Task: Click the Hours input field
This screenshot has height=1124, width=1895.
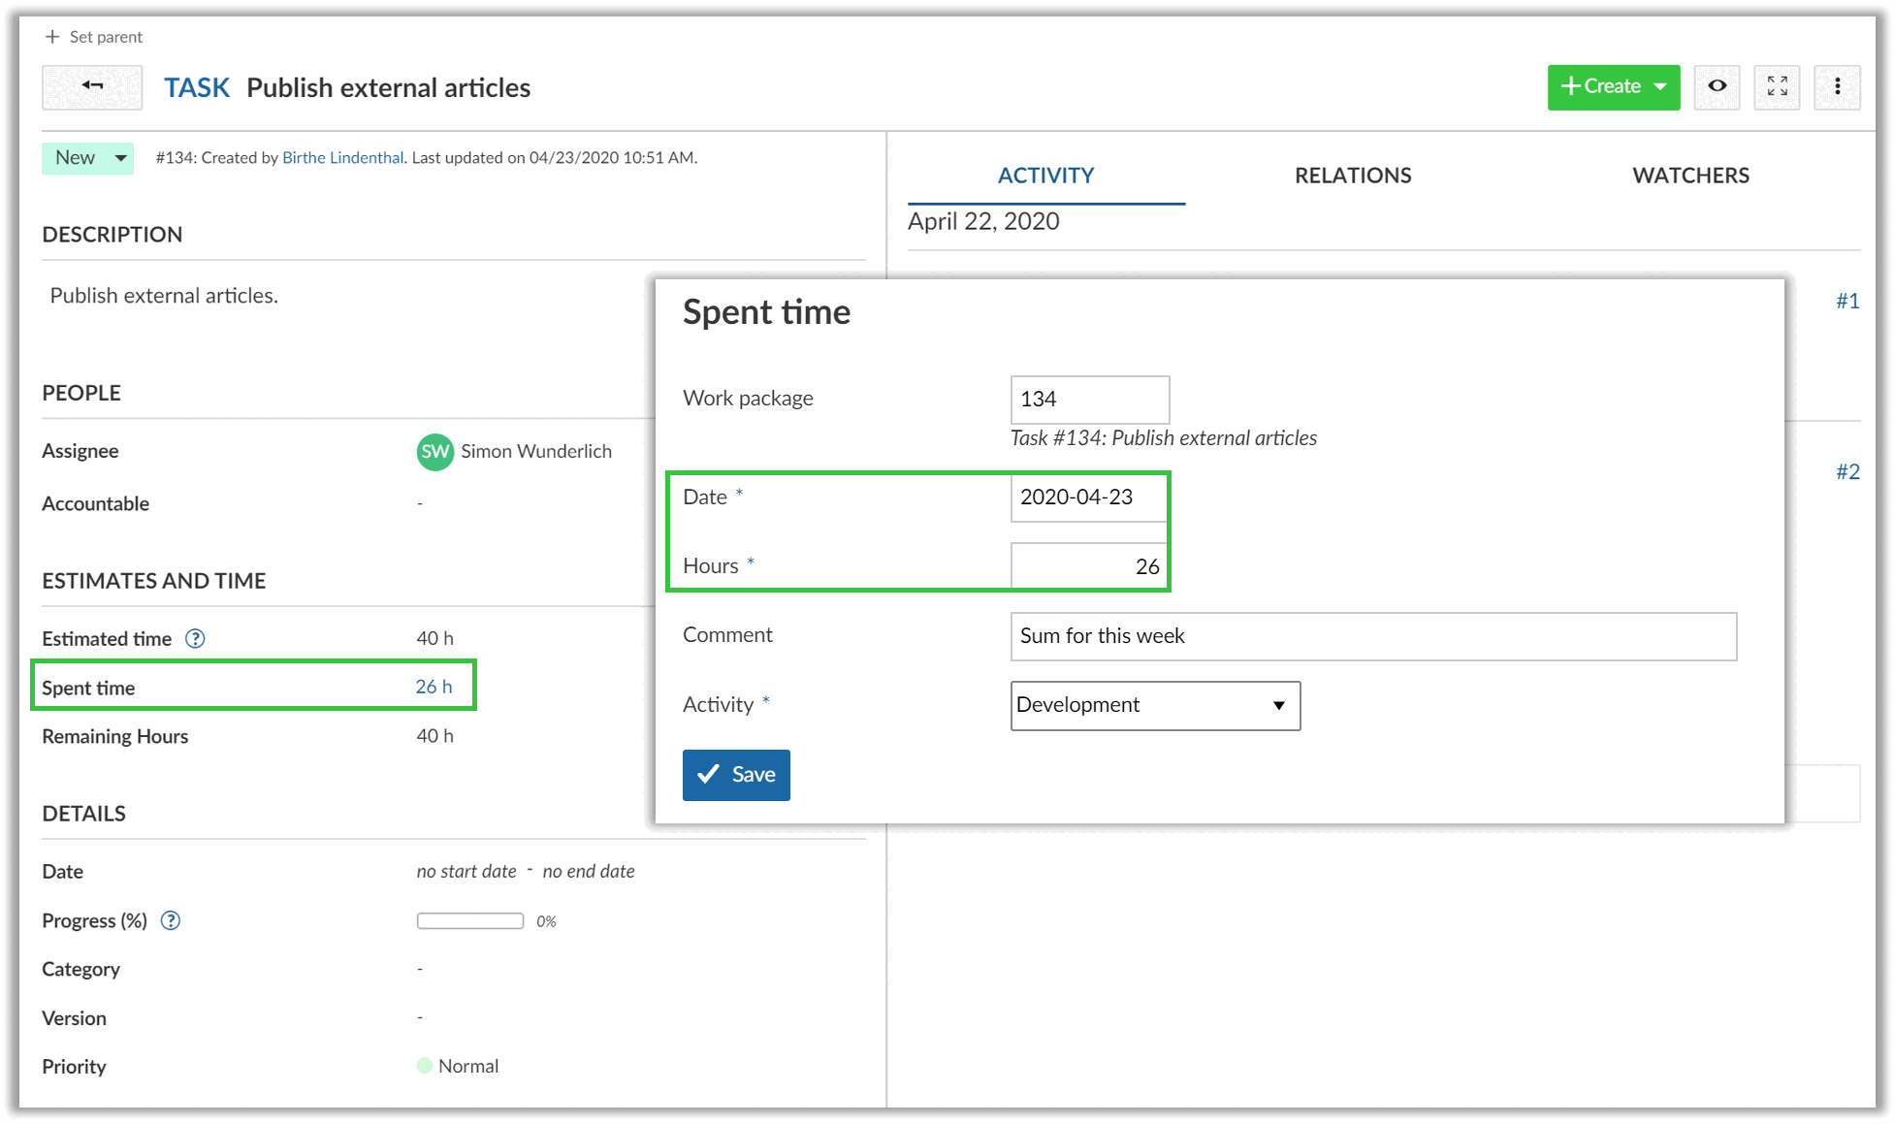Action: click(1088, 566)
